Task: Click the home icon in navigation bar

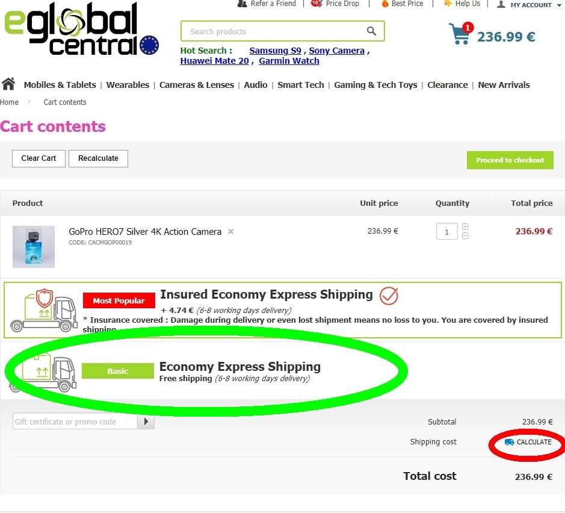Action: pos(8,84)
